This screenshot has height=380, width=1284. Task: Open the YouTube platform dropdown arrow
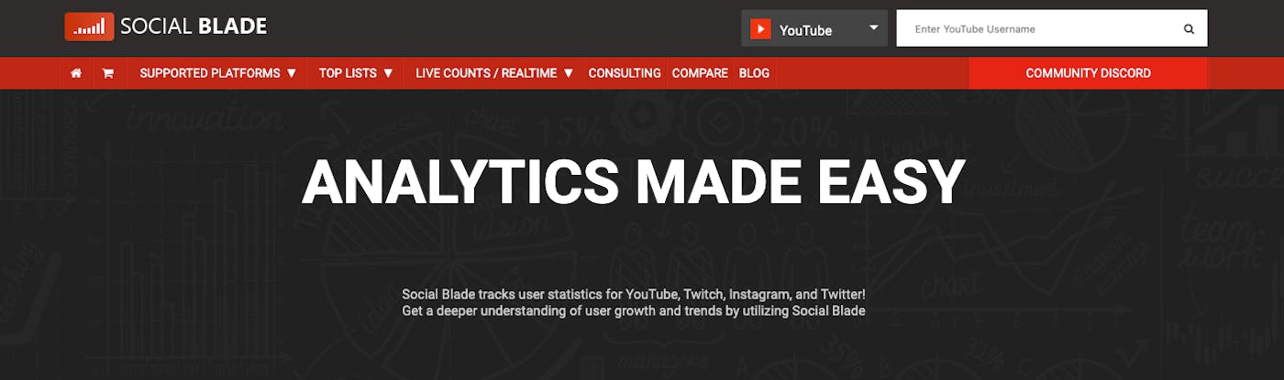tap(874, 27)
